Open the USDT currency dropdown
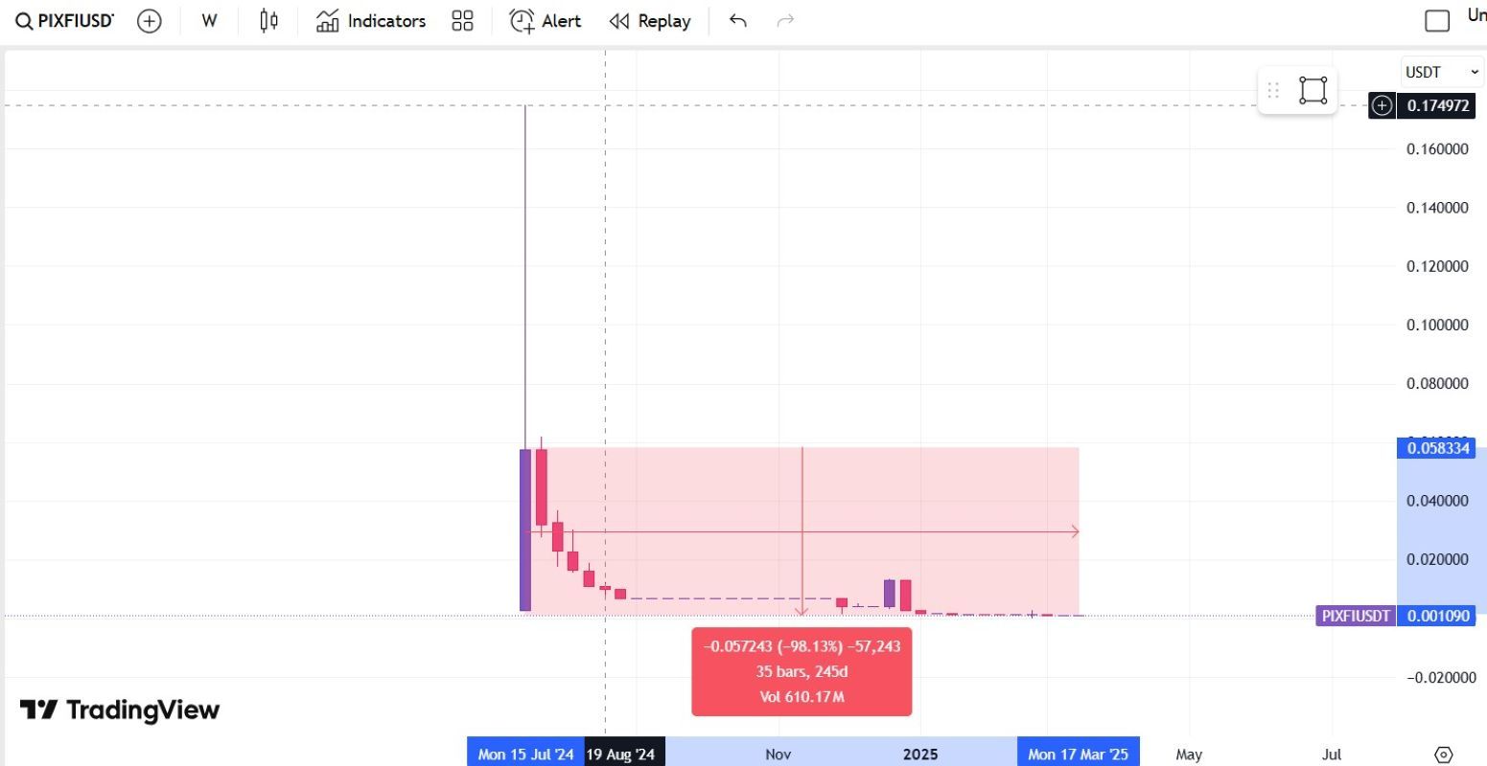 pyautogui.click(x=1441, y=72)
